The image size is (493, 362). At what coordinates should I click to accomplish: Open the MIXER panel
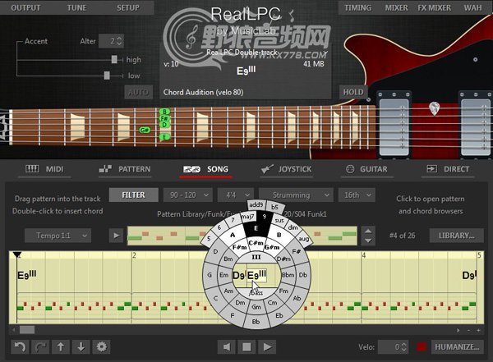(397, 8)
